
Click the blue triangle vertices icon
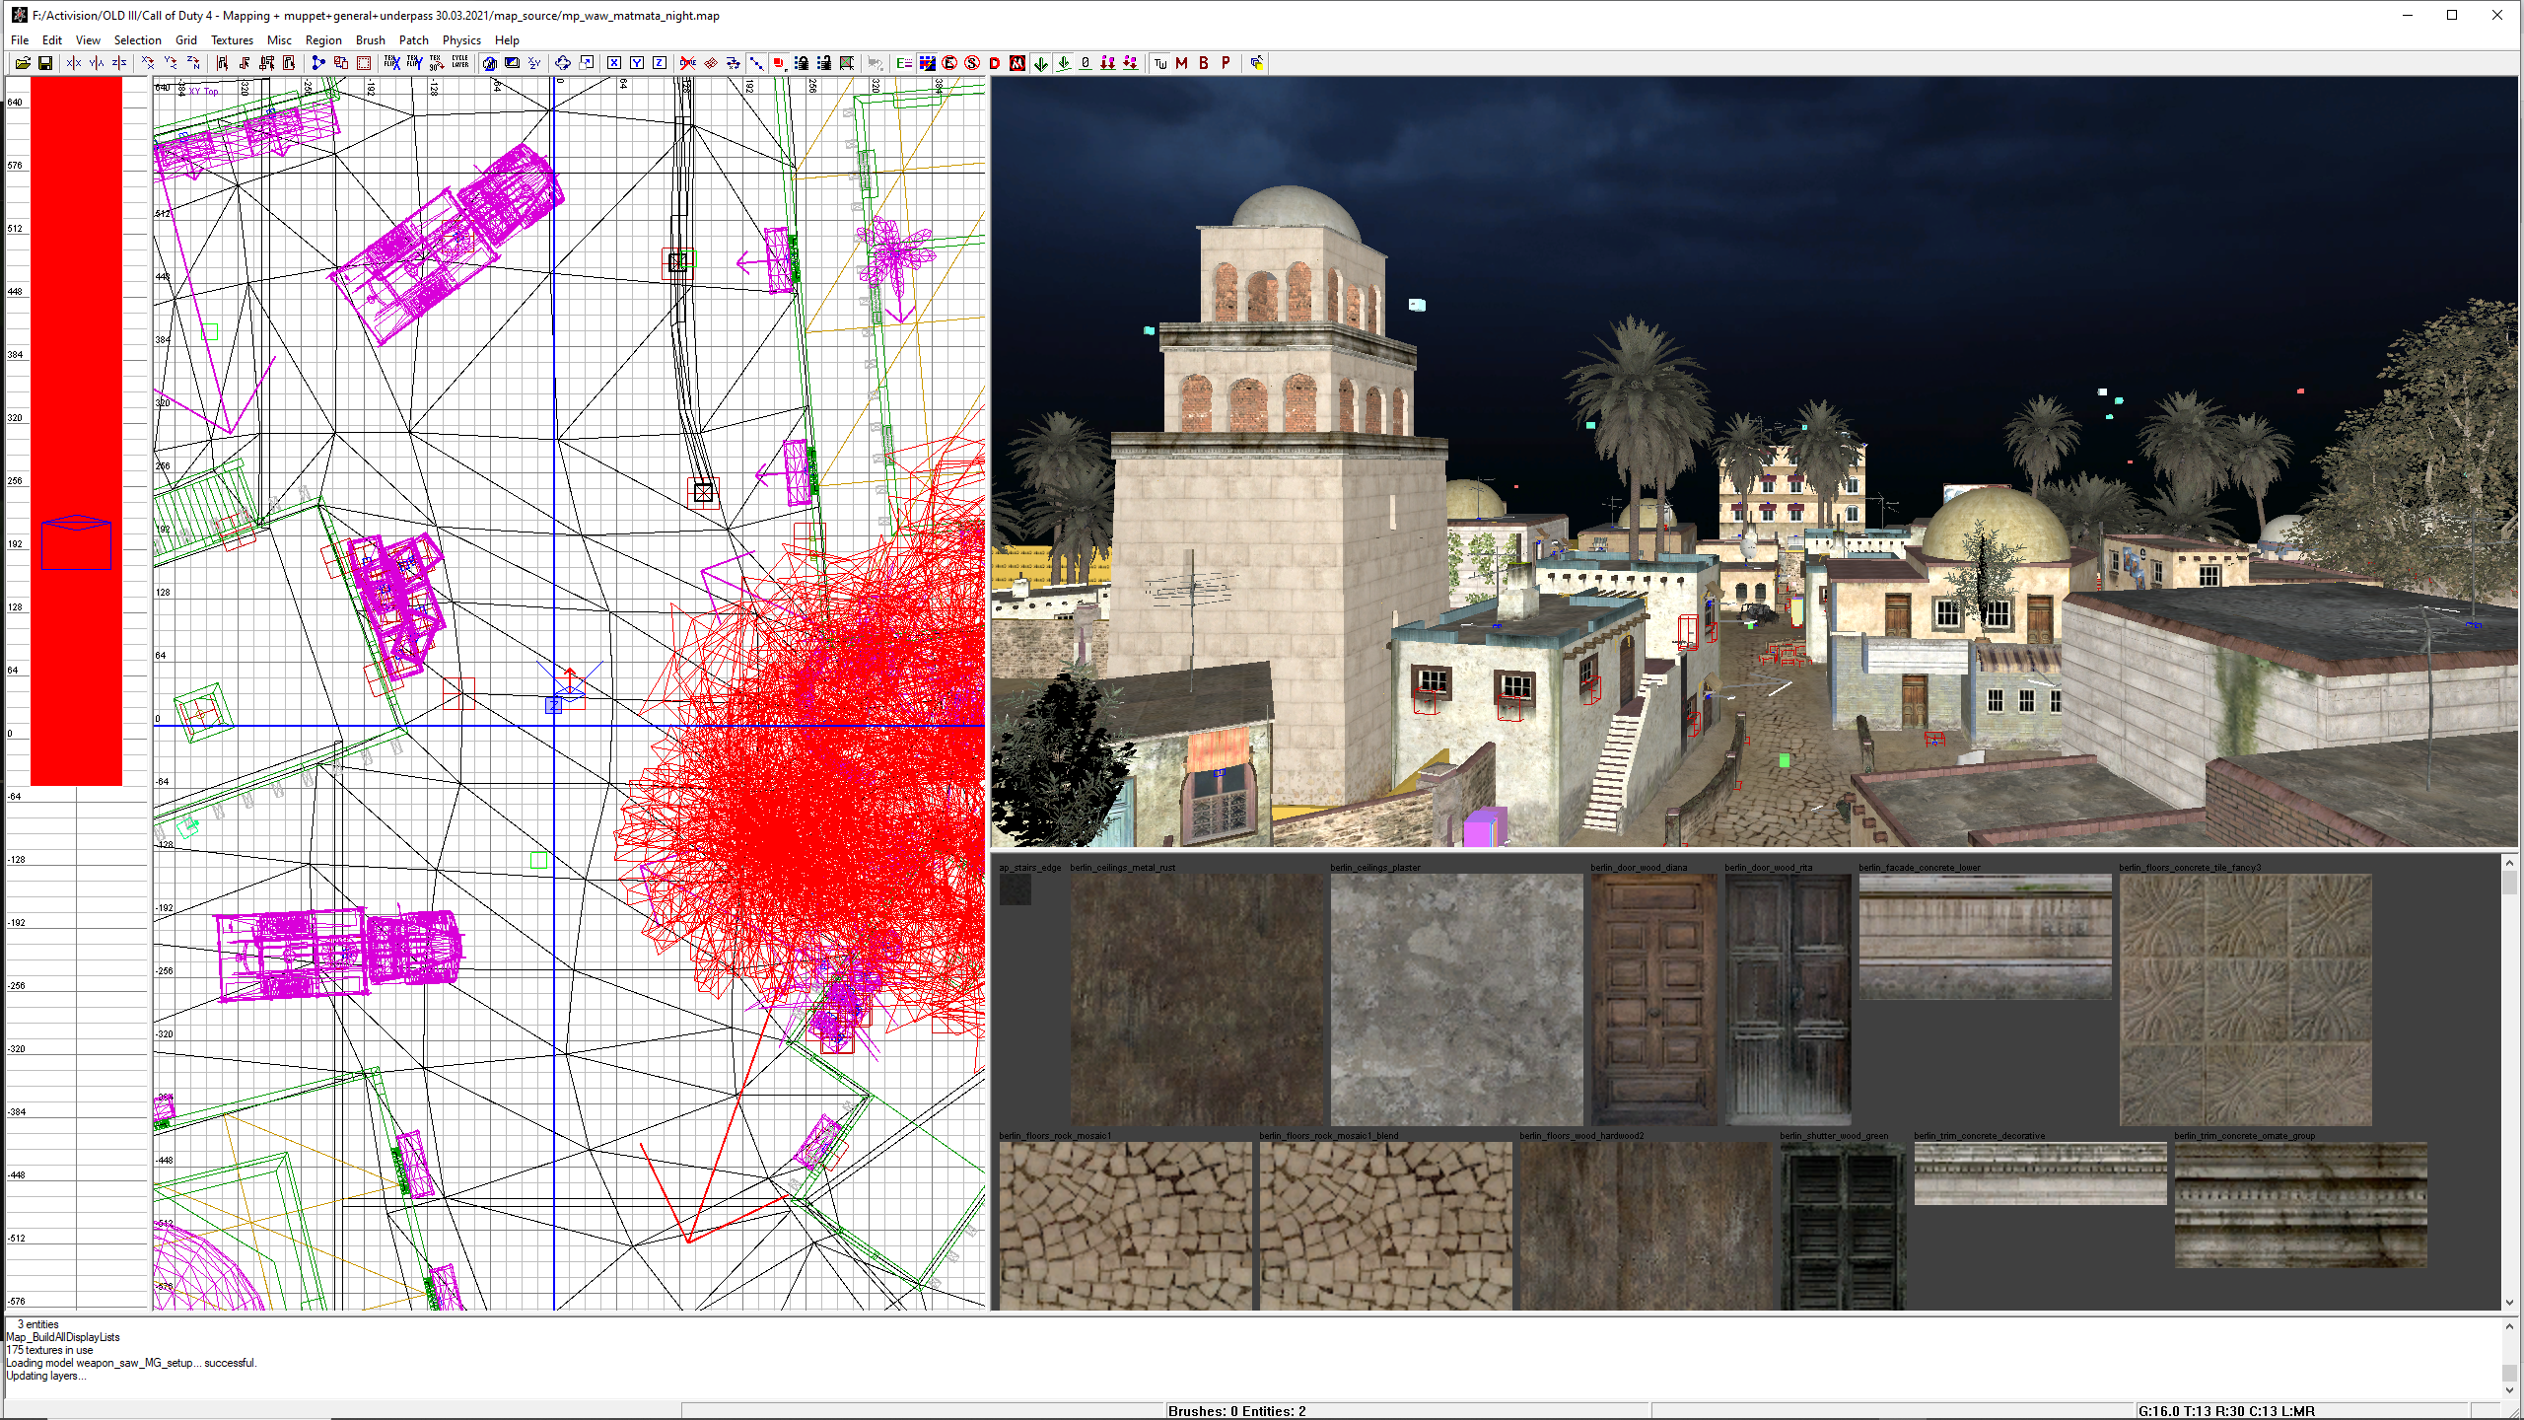317,63
